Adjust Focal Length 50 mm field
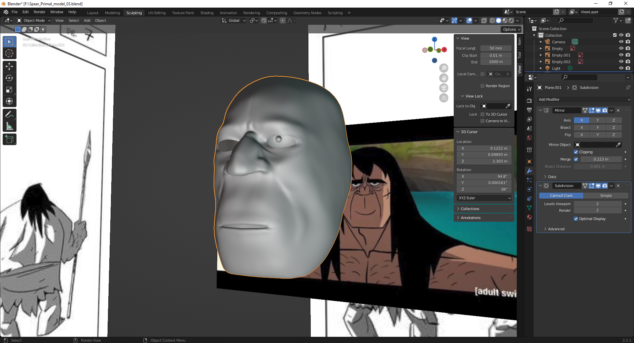Screen dimensions: 634x343 click(496, 48)
